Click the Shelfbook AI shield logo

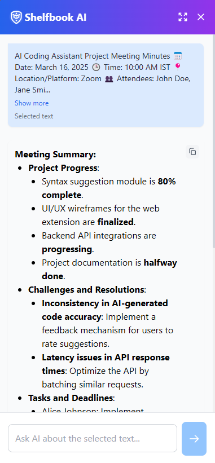[x=16, y=17]
